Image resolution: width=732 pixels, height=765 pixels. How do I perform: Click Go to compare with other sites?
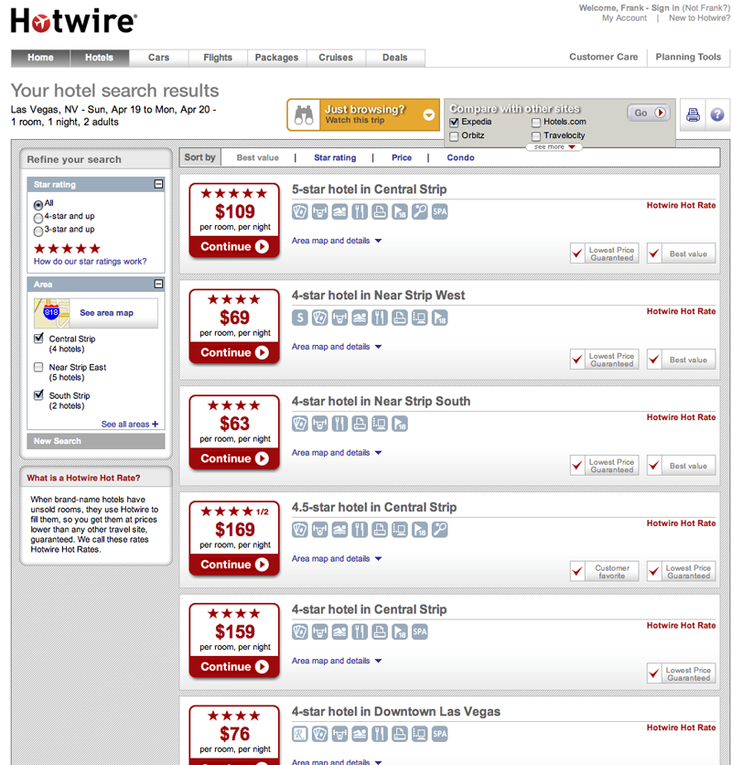(649, 113)
